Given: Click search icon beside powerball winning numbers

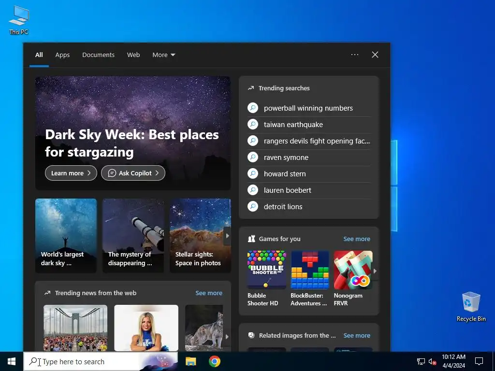Looking at the screenshot, I should (x=253, y=108).
